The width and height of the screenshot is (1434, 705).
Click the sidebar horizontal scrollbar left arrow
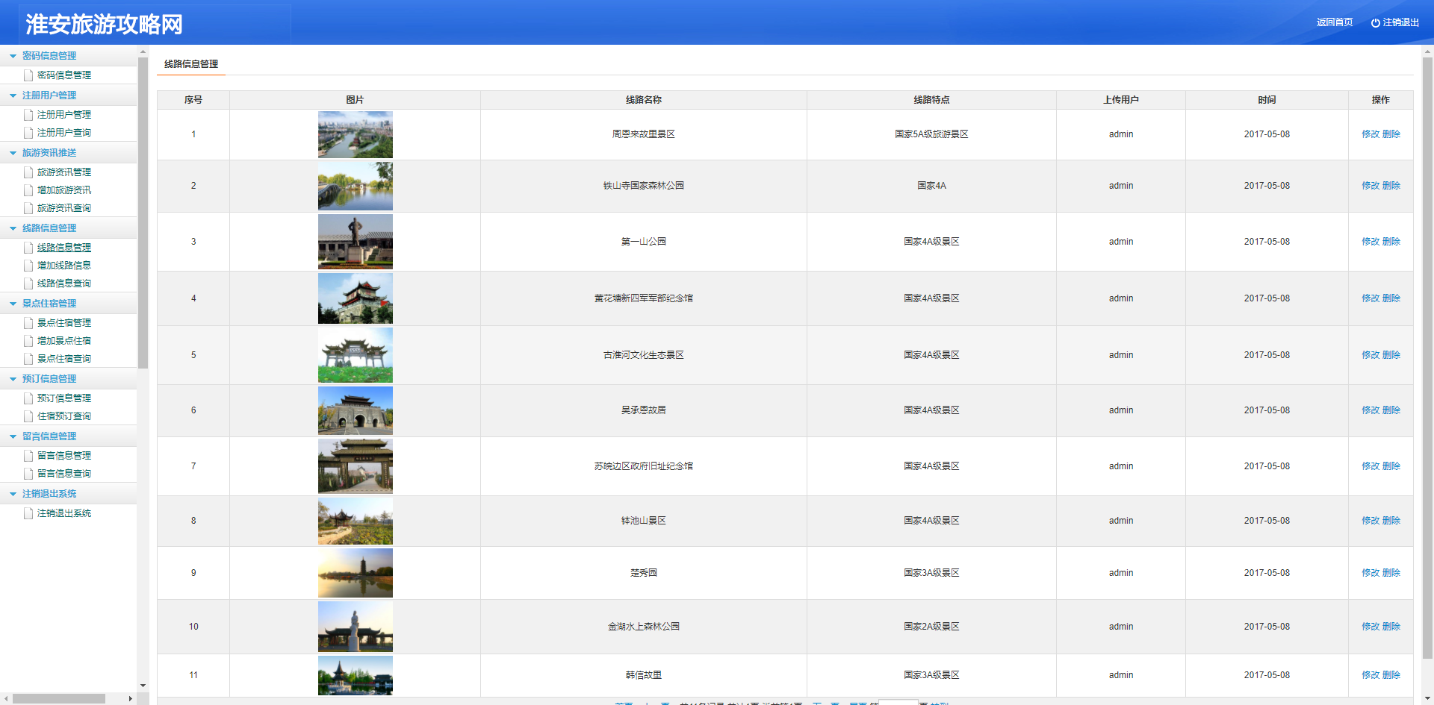point(6,699)
